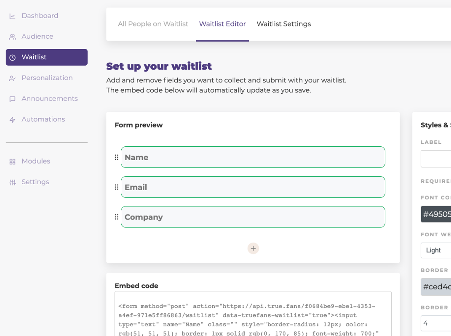Select the Personalization person icon
Image resolution: width=451 pixels, height=336 pixels.
tap(12, 78)
